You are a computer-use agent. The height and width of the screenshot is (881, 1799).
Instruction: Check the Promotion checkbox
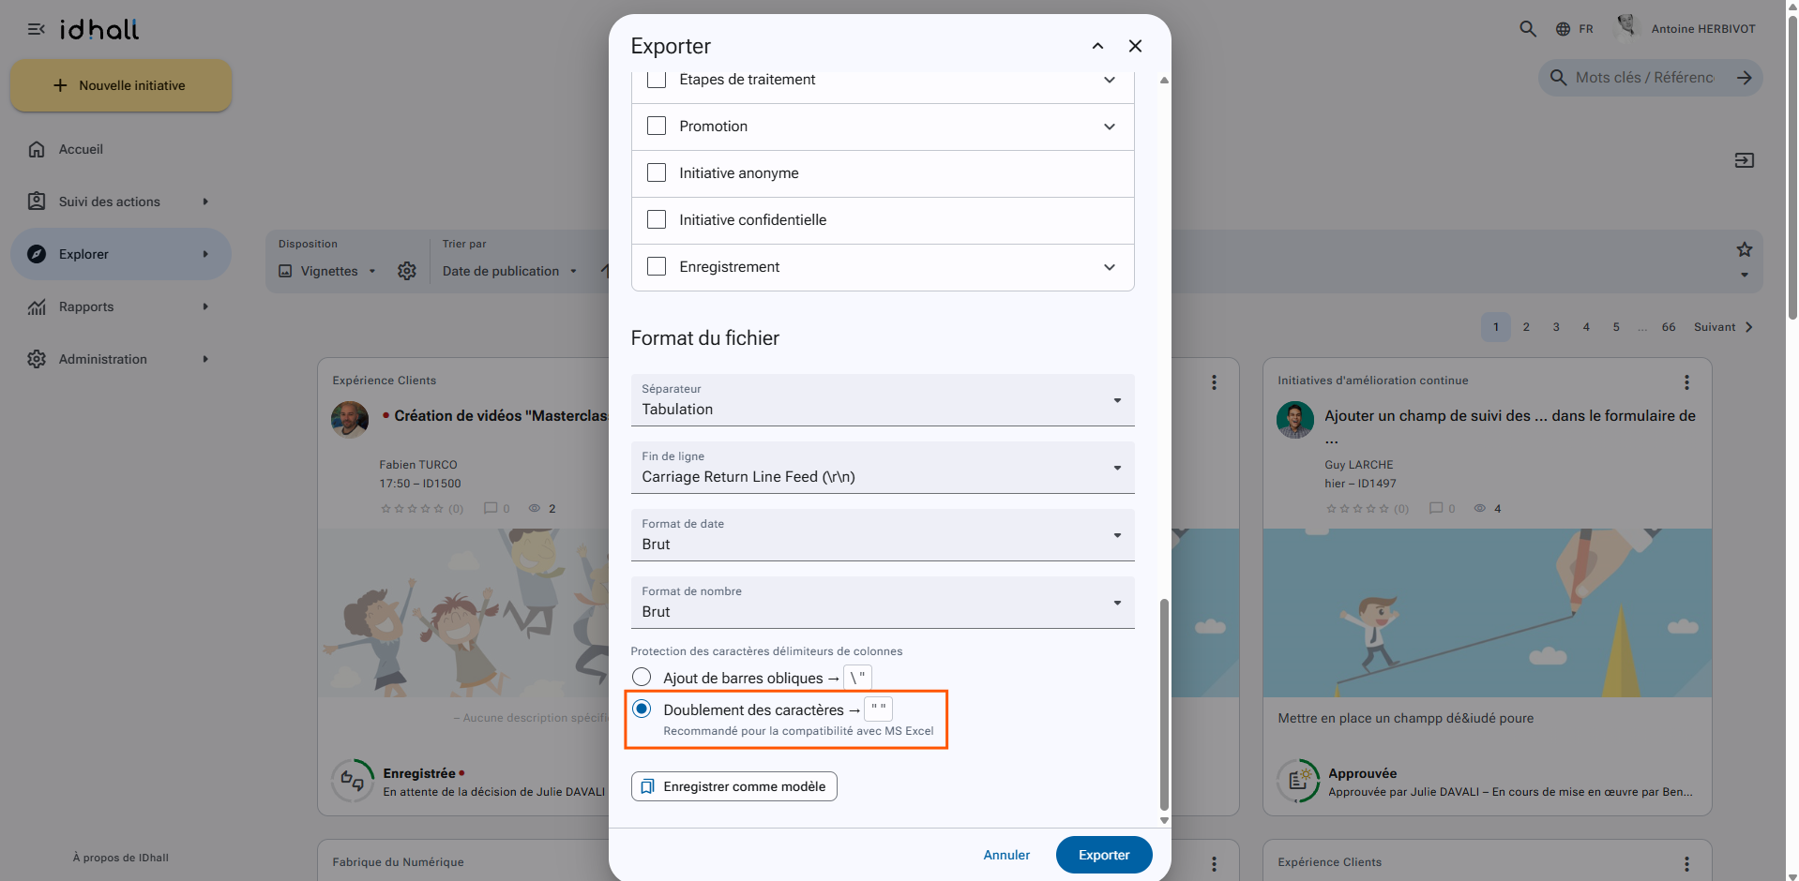pyautogui.click(x=657, y=126)
